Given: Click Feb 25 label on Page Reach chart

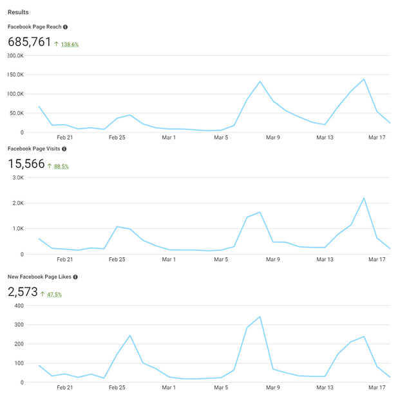Looking at the screenshot, I should pyautogui.click(x=117, y=137).
